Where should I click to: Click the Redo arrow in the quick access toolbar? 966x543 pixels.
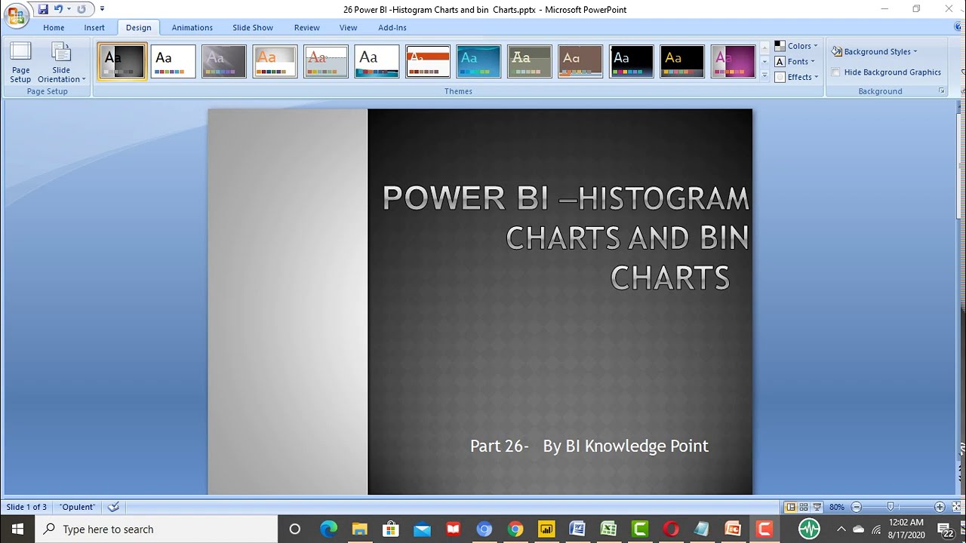click(82, 9)
